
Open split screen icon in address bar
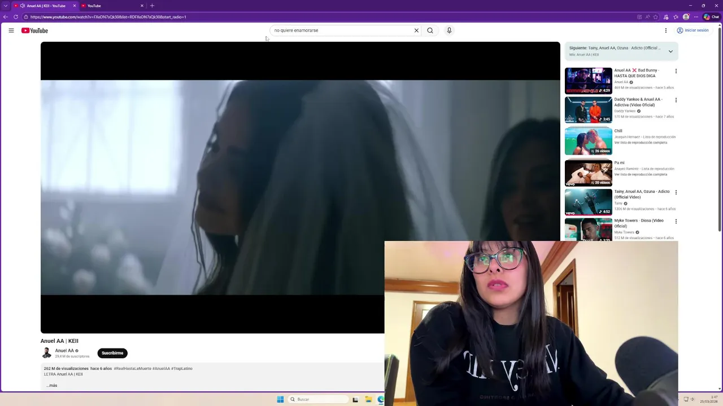639,17
